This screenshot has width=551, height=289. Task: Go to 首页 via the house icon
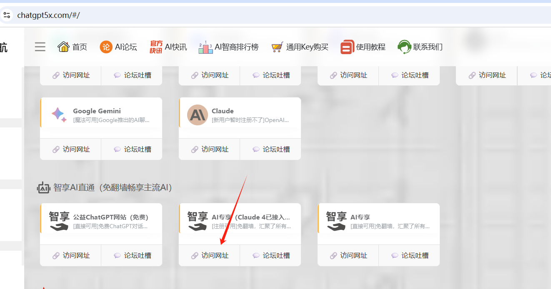click(x=63, y=47)
